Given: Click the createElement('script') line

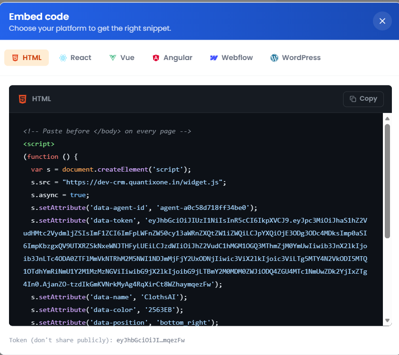Looking at the screenshot, I should tap(111, 169).
